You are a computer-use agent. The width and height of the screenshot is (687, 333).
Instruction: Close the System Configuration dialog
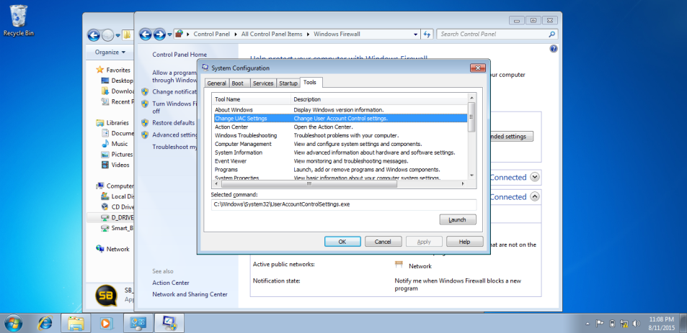(477, 68)
